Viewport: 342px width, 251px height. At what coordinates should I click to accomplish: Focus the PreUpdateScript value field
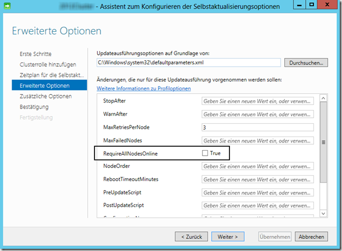(257, 192)
